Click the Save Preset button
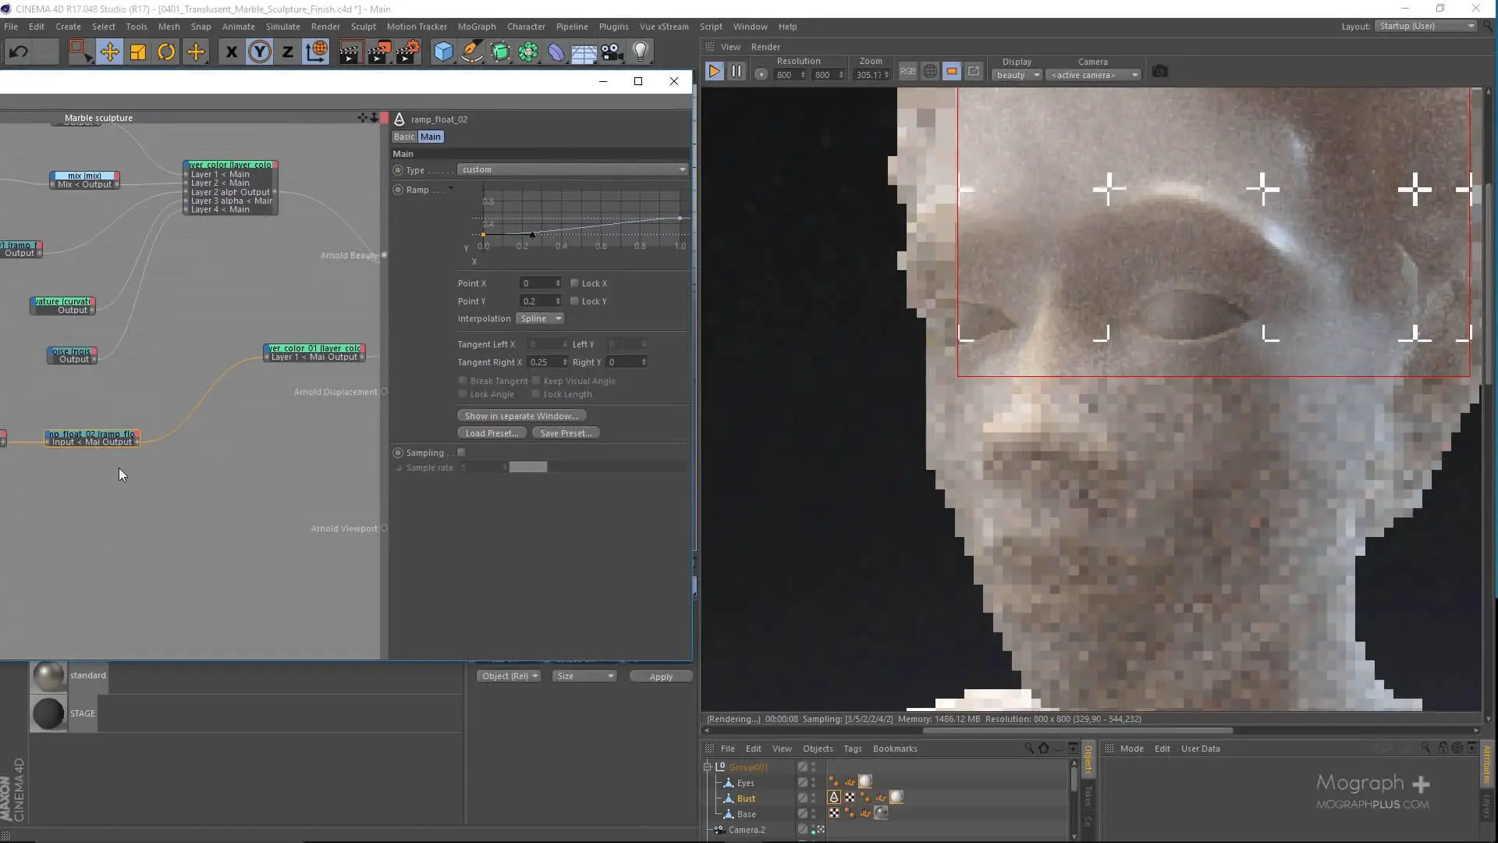The image size is (1498, 843). [x=566, y=433]
